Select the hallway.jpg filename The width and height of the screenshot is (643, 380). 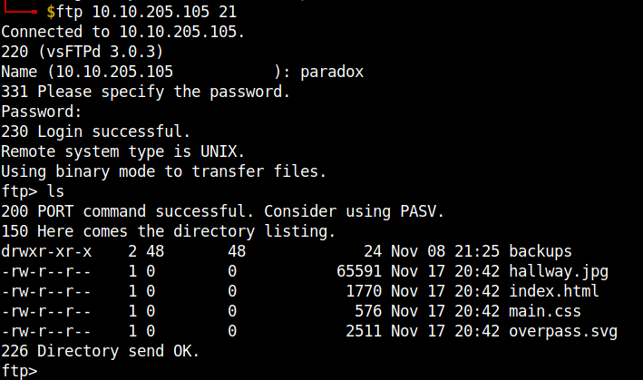click(559, 271)
